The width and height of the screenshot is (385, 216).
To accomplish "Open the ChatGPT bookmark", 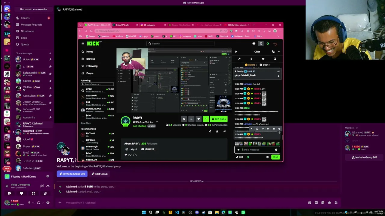I will point(131,36).
